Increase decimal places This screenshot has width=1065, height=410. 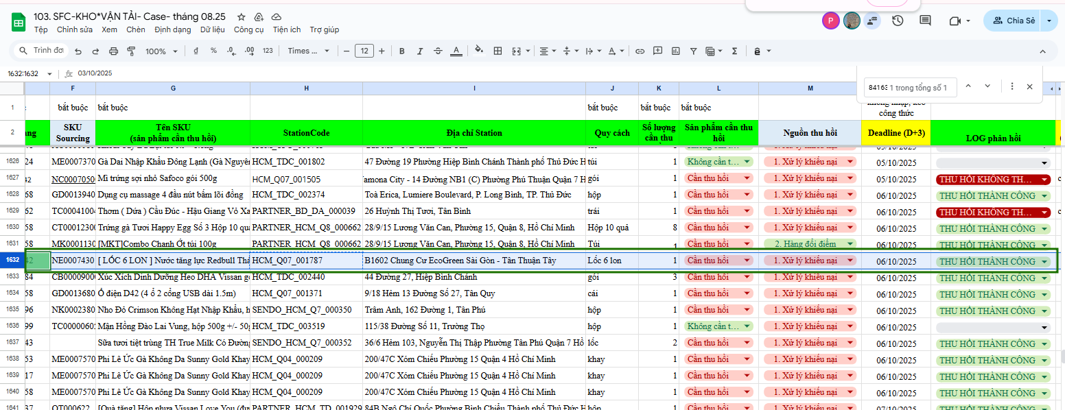tap(248, 51)
